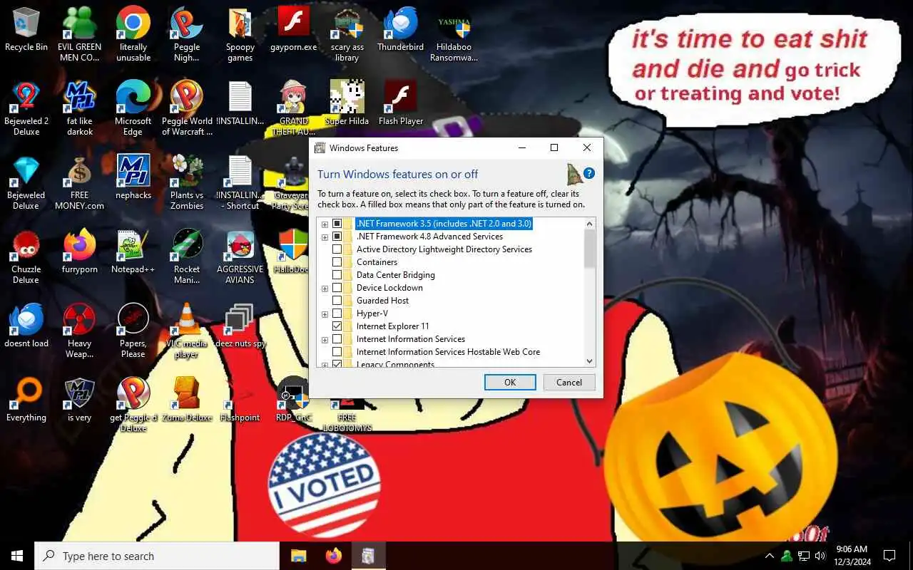Viewport: 913px width, 570px height.
Task: Click the Windows Features title bar text
Action: tap(364, 148)
